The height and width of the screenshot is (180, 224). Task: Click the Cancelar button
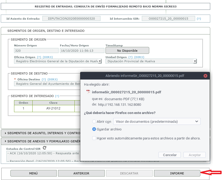pyautogui.click(x=170, y=155)
